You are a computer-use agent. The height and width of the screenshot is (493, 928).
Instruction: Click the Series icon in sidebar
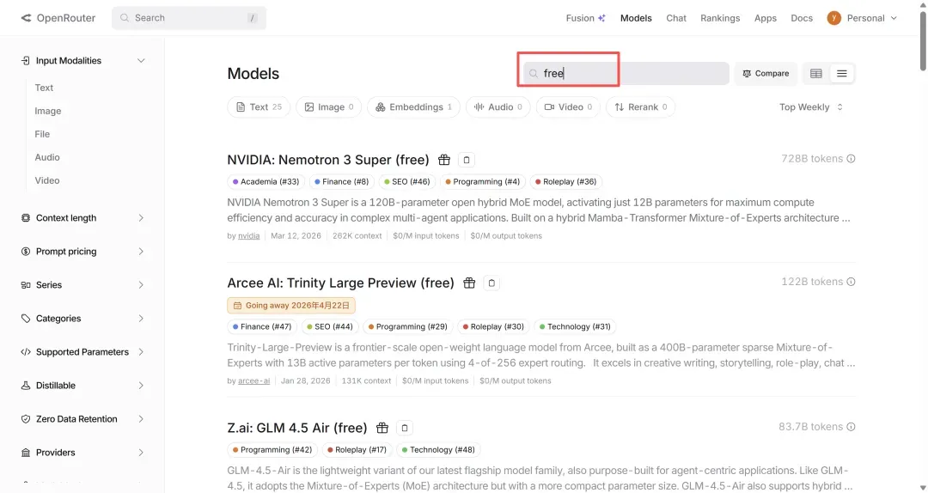(26, 284)
